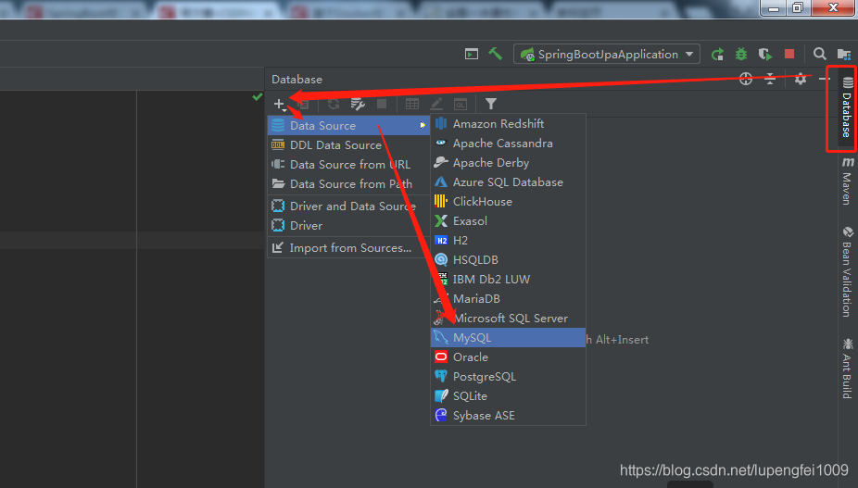Click the red Stop button

coord(789,54)
